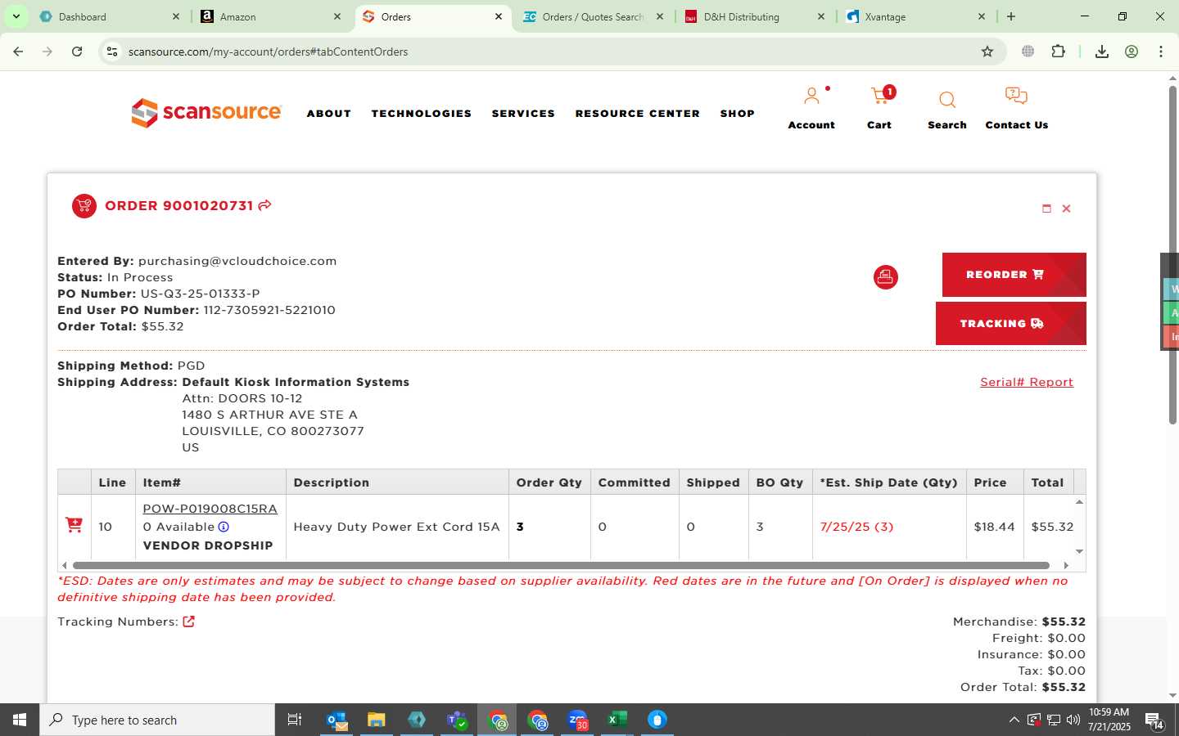Close the order details panel
Image resolution: width=1179 pixels, height=736 pixels.
(1066, 209)
